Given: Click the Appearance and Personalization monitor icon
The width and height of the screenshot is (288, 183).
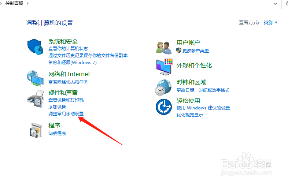Looking at the screenshot, I should pos(164,67).
